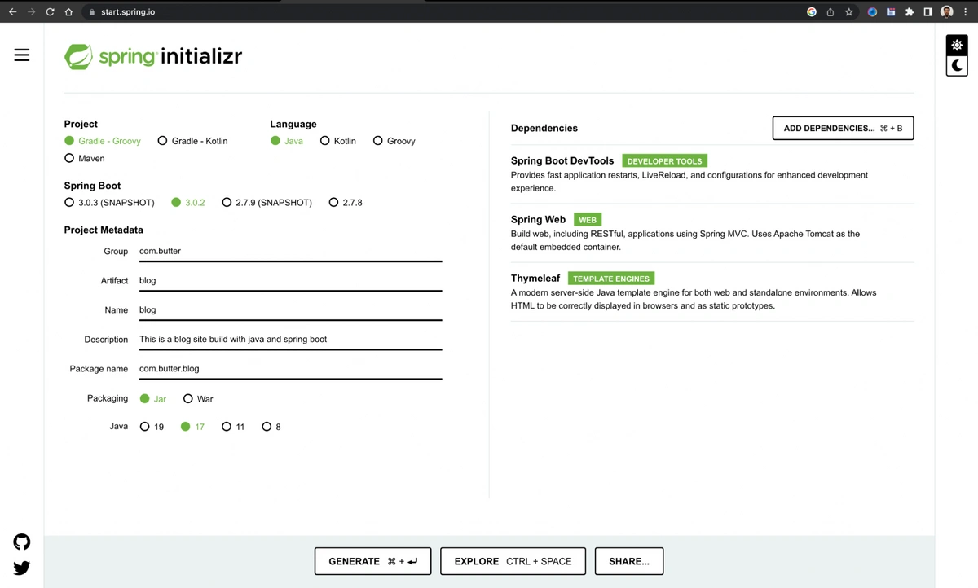
Task: Select Gradle - Groovy project type
Action: 103,141
